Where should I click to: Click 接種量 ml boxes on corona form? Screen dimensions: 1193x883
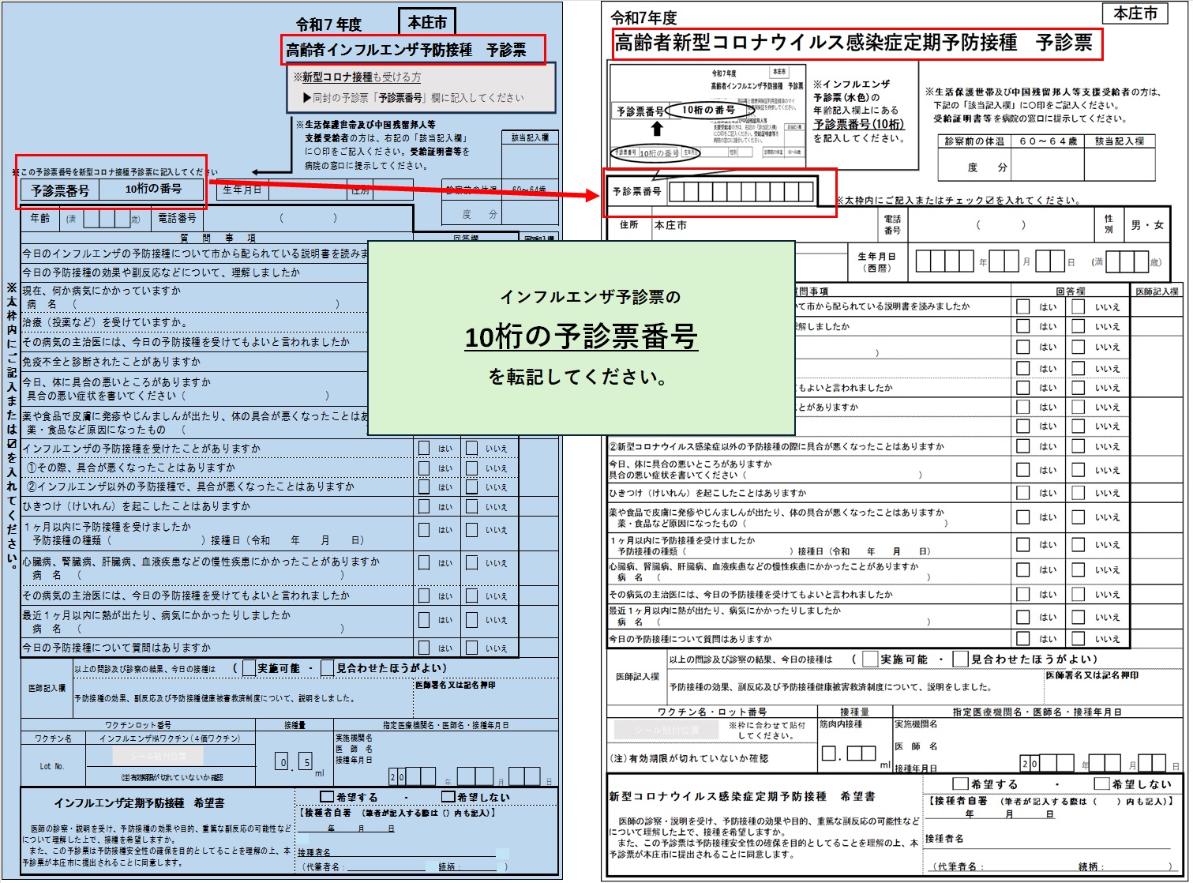(850, 754)
